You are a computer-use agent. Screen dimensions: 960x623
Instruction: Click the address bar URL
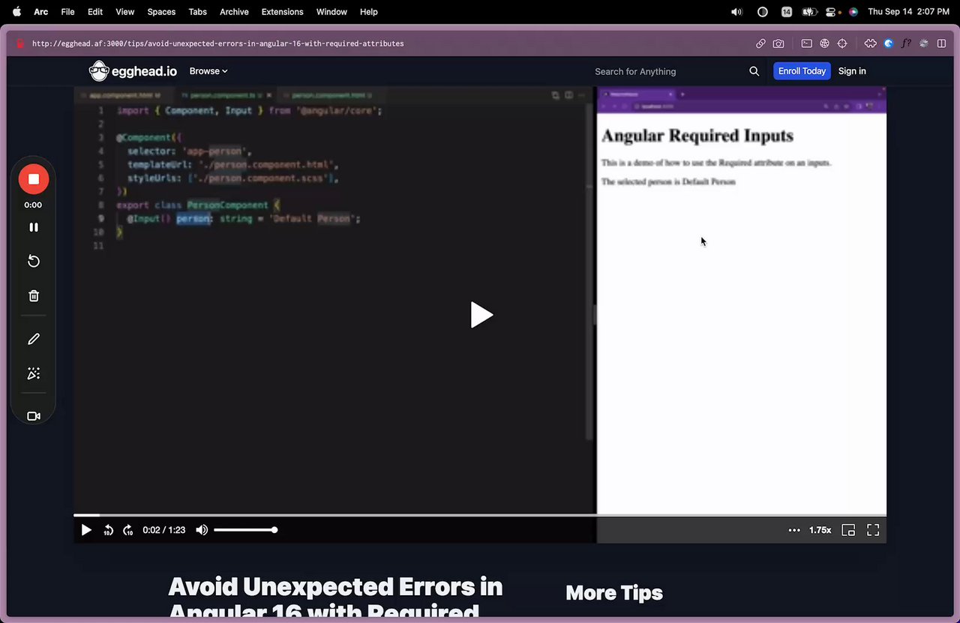217,43
